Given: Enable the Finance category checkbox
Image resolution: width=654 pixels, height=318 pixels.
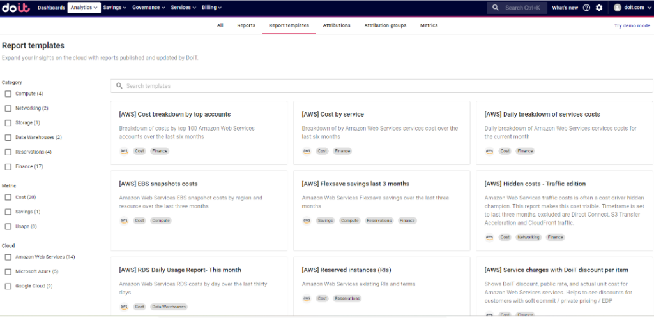Looking at the screenshot, I should click(x=8, y=166).
